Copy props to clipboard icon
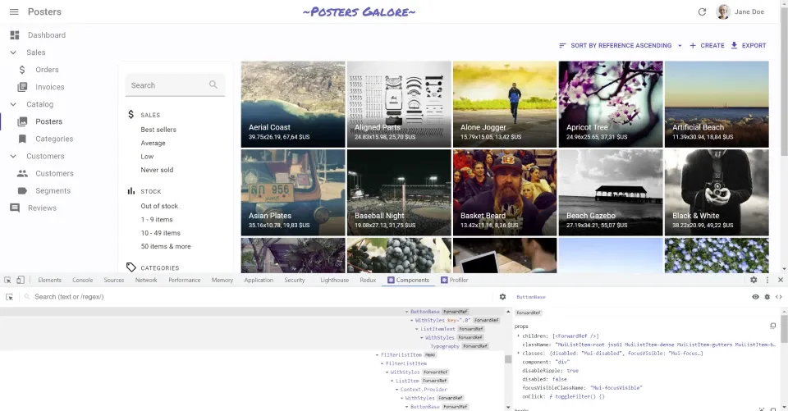The image size is (788, 411). [x=773, y=326]
